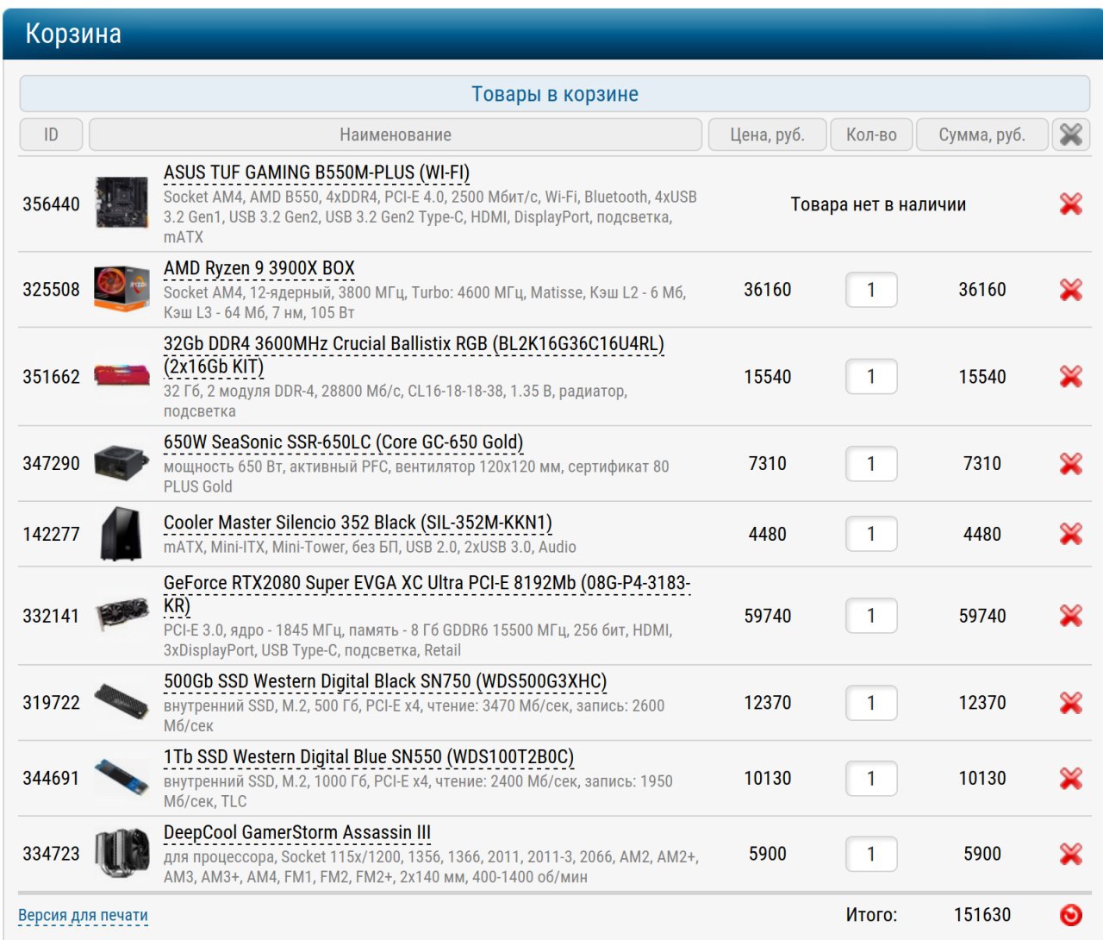Click quantity field for WD Black SN750

(x=871, y=703)
